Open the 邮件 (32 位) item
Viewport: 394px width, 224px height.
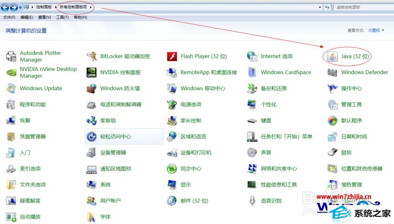tap(188, 201)
